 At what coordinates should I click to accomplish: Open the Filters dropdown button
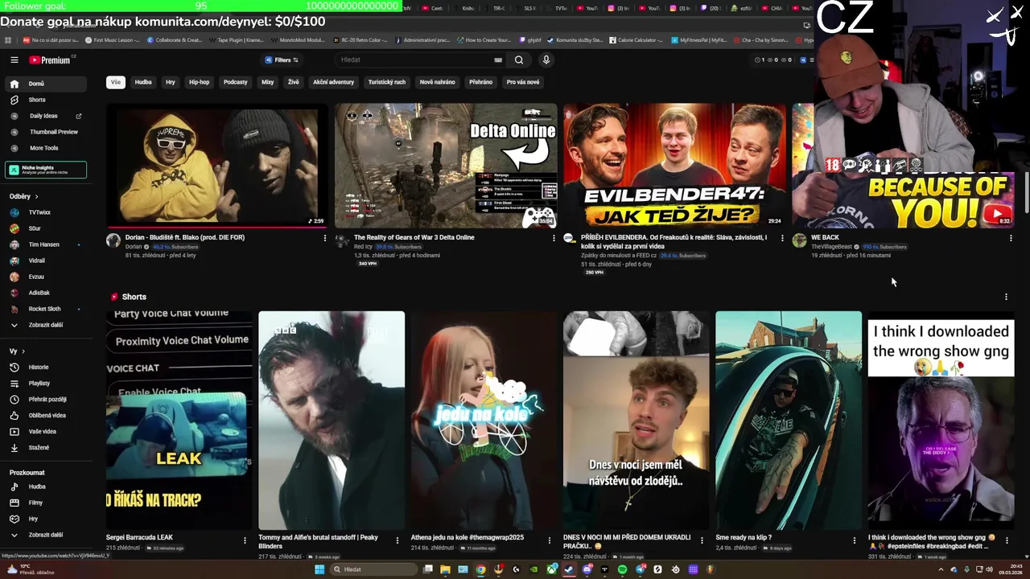point(282,60)
